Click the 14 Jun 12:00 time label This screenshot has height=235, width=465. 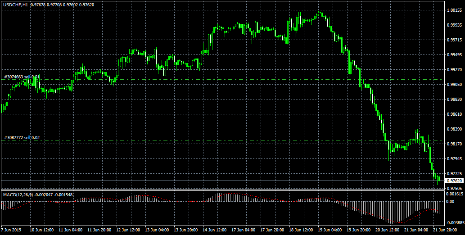[x=215, y=230]
